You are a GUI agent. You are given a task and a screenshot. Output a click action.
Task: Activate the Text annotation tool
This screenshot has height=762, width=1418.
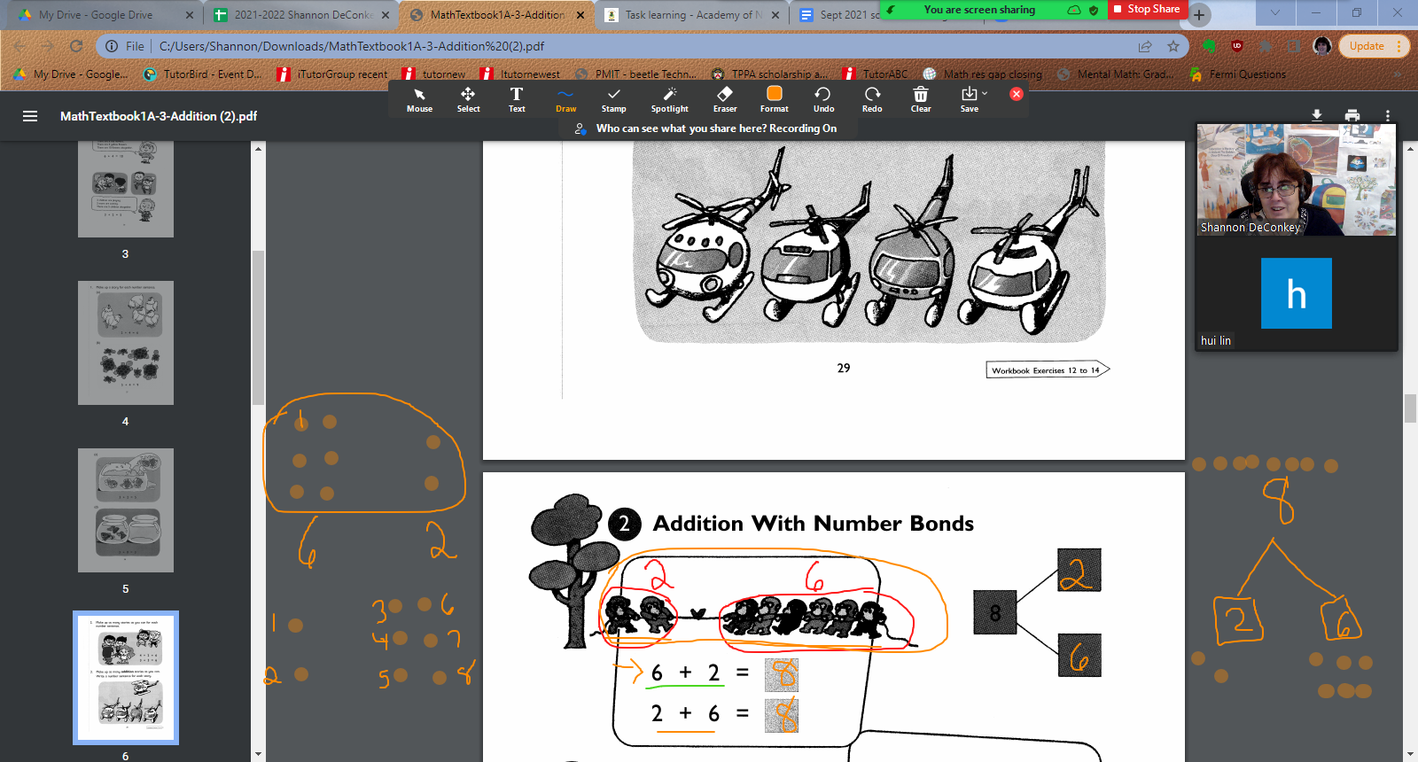(517, 100)
